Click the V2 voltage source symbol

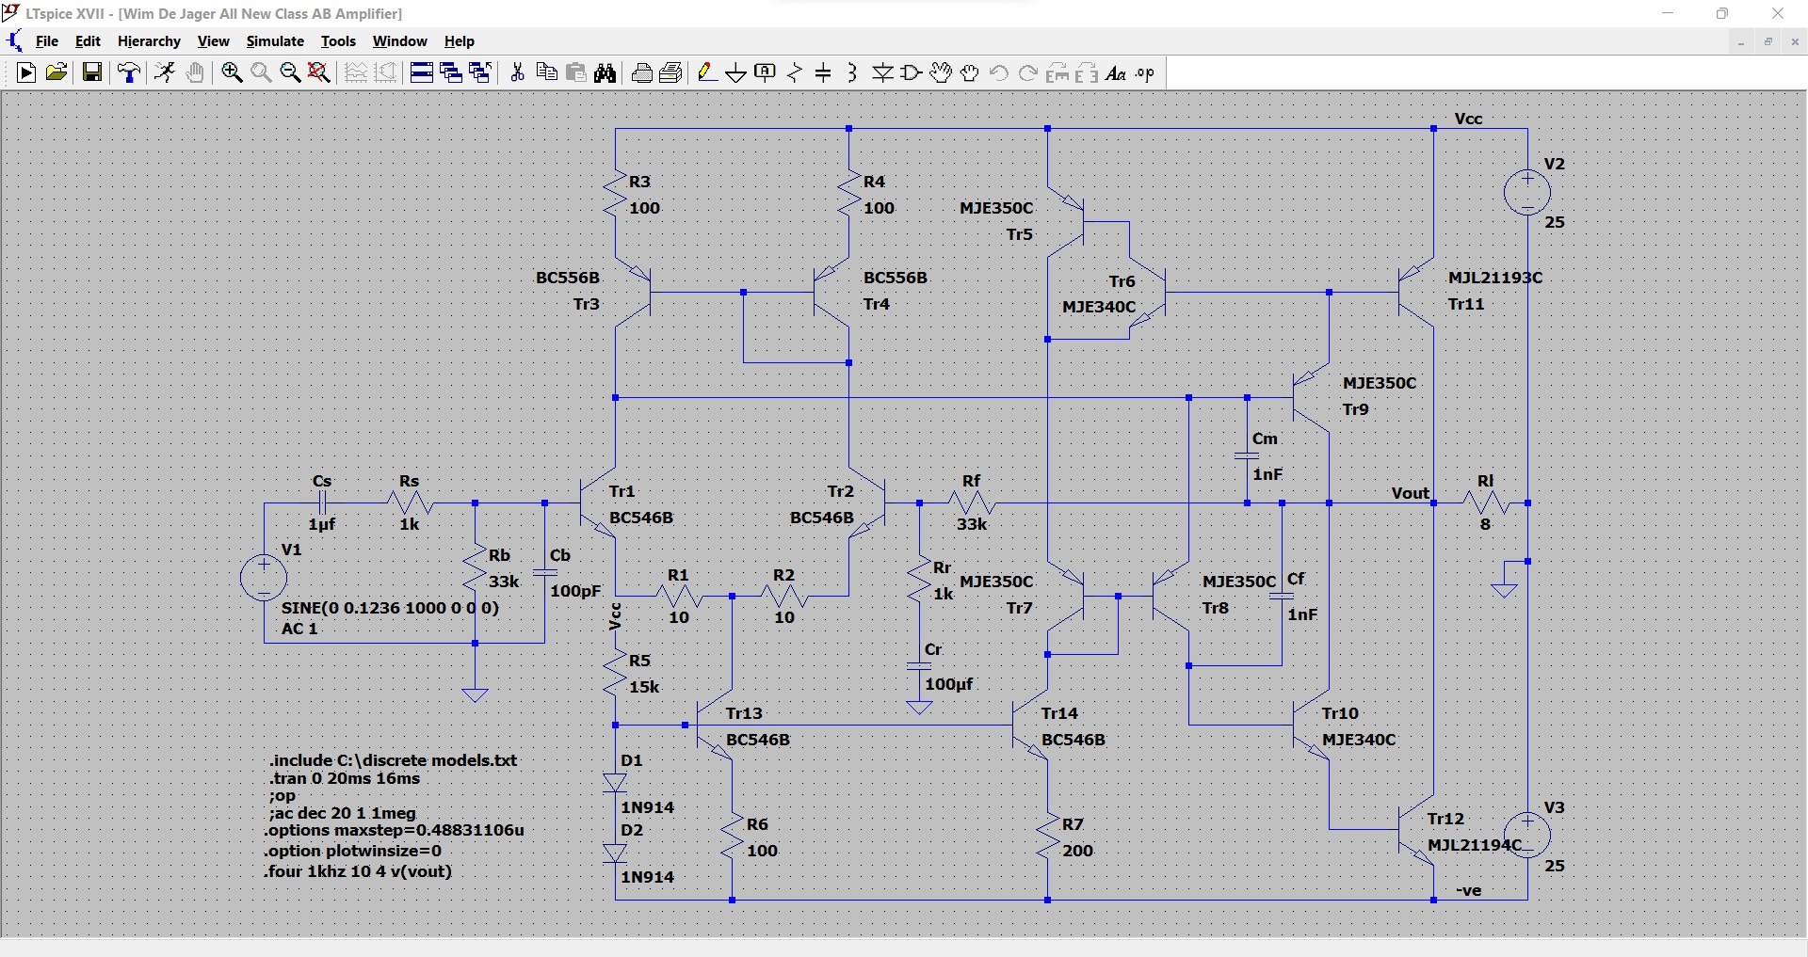[x=1527, y=192]
